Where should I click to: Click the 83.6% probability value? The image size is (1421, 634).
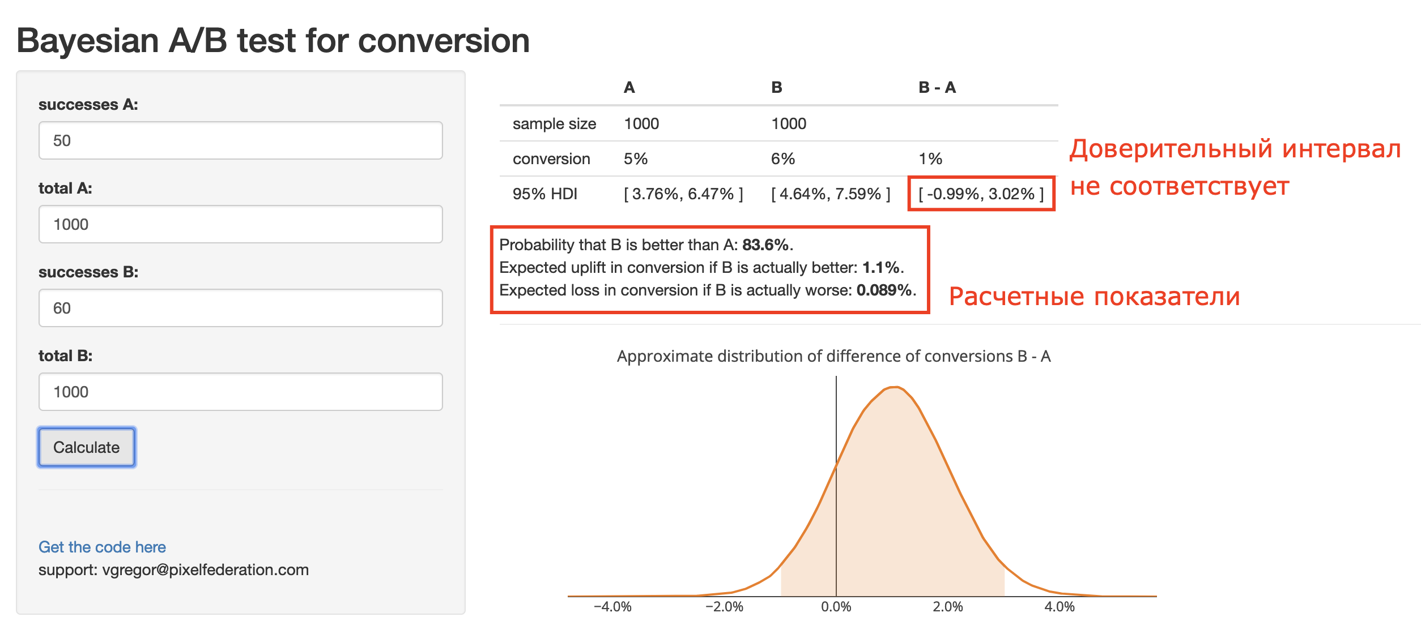coord(765,245)
